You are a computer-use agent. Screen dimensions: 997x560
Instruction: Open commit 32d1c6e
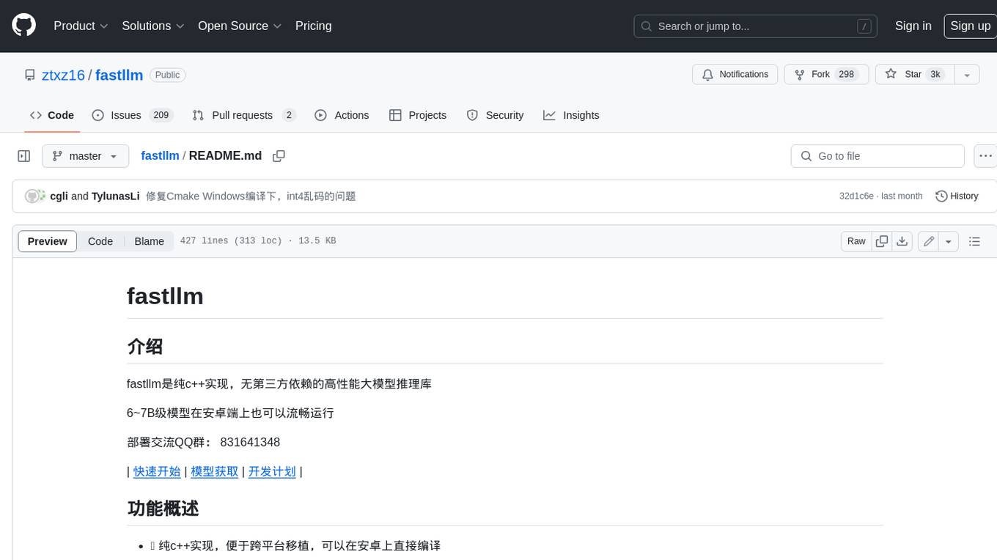(856, 196)
